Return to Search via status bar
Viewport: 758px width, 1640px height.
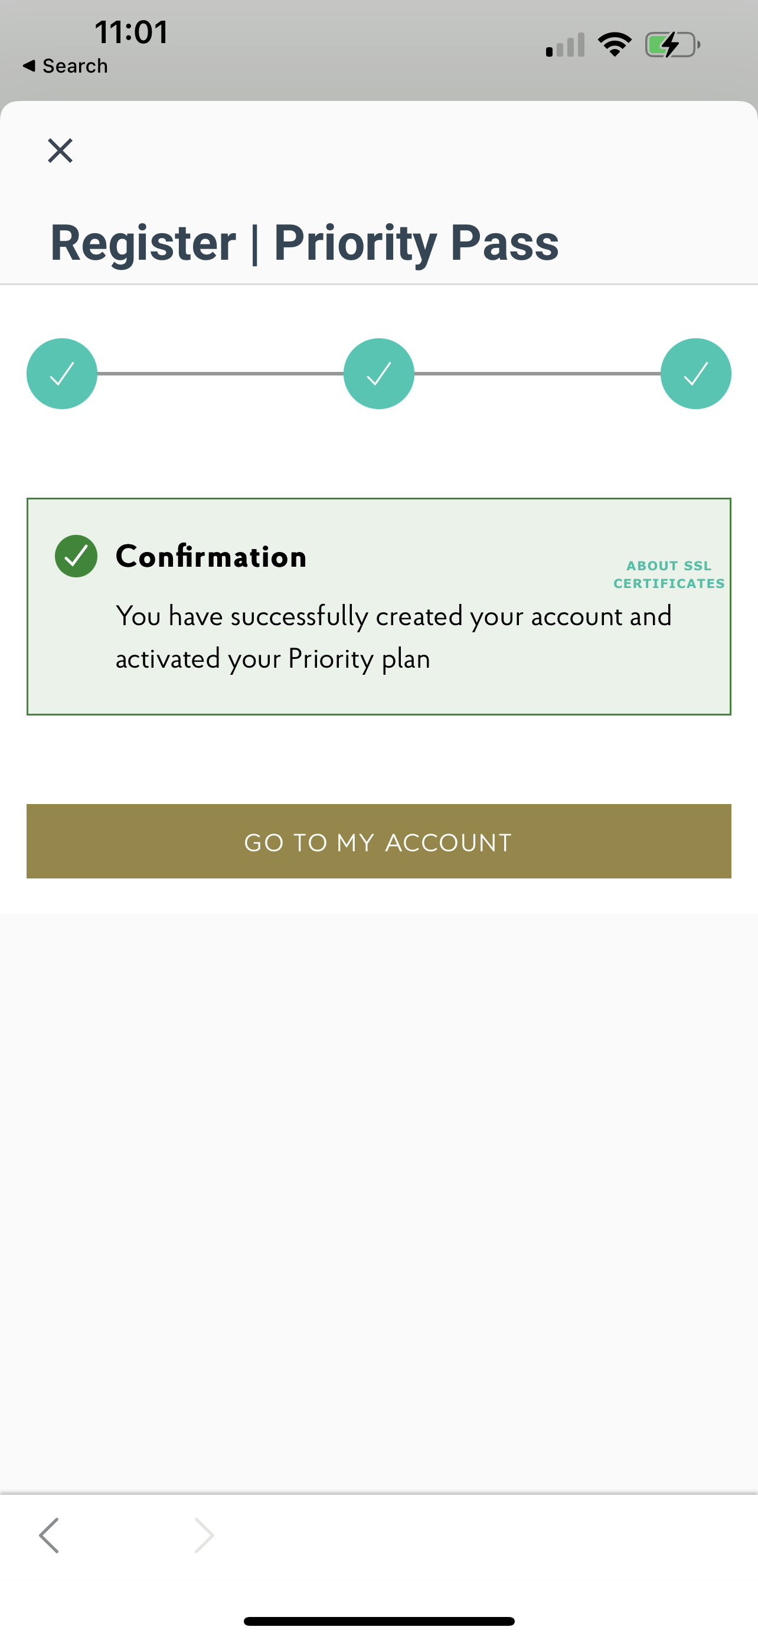pyautogui.click(x=66, y=66)
